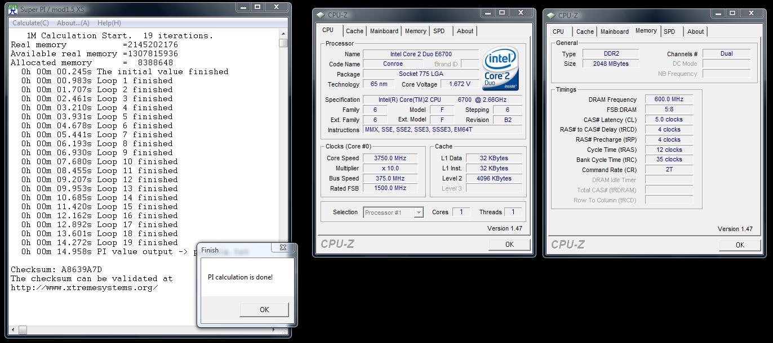The image size is (773, 343).
Task: Click the Core Speed value 3750.0 MHz
Action: click(x=390, y=158)
